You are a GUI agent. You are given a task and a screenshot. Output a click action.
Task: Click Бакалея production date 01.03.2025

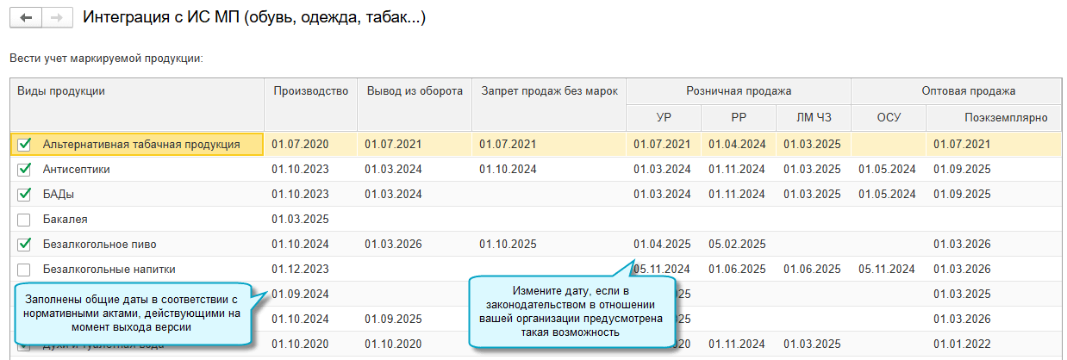(300, 220)
